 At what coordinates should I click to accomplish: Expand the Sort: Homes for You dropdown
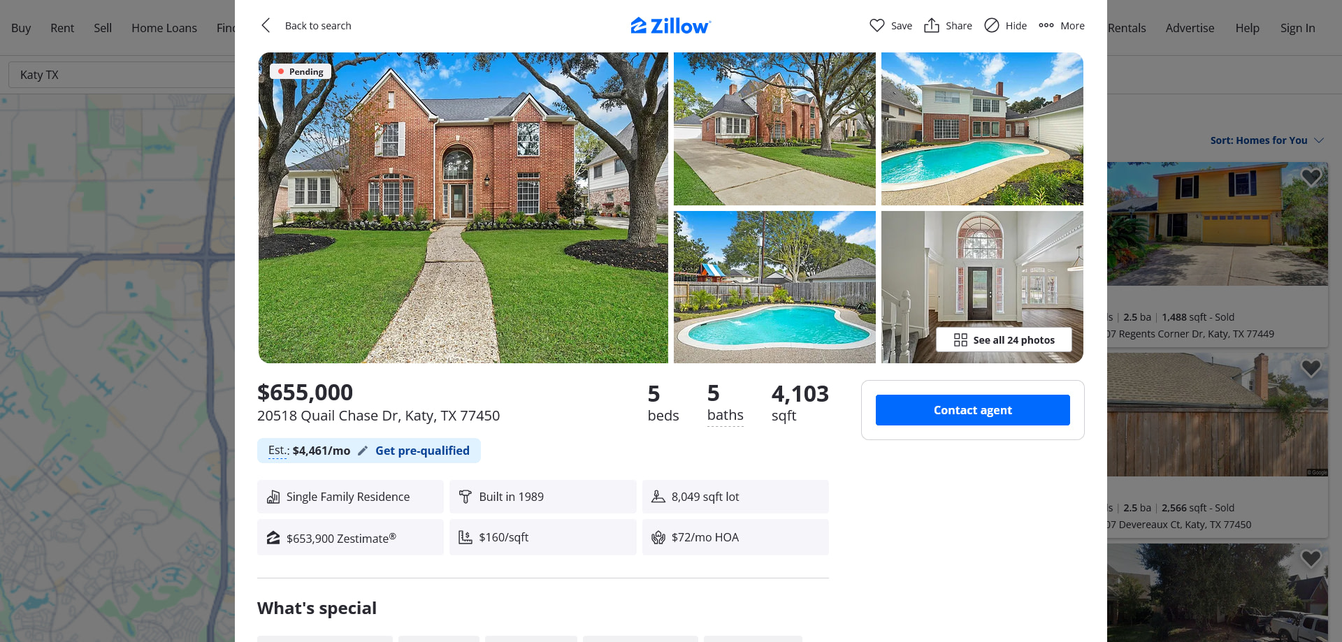1267,140
